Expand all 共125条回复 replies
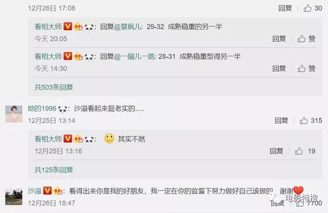 tap(54, 169)
